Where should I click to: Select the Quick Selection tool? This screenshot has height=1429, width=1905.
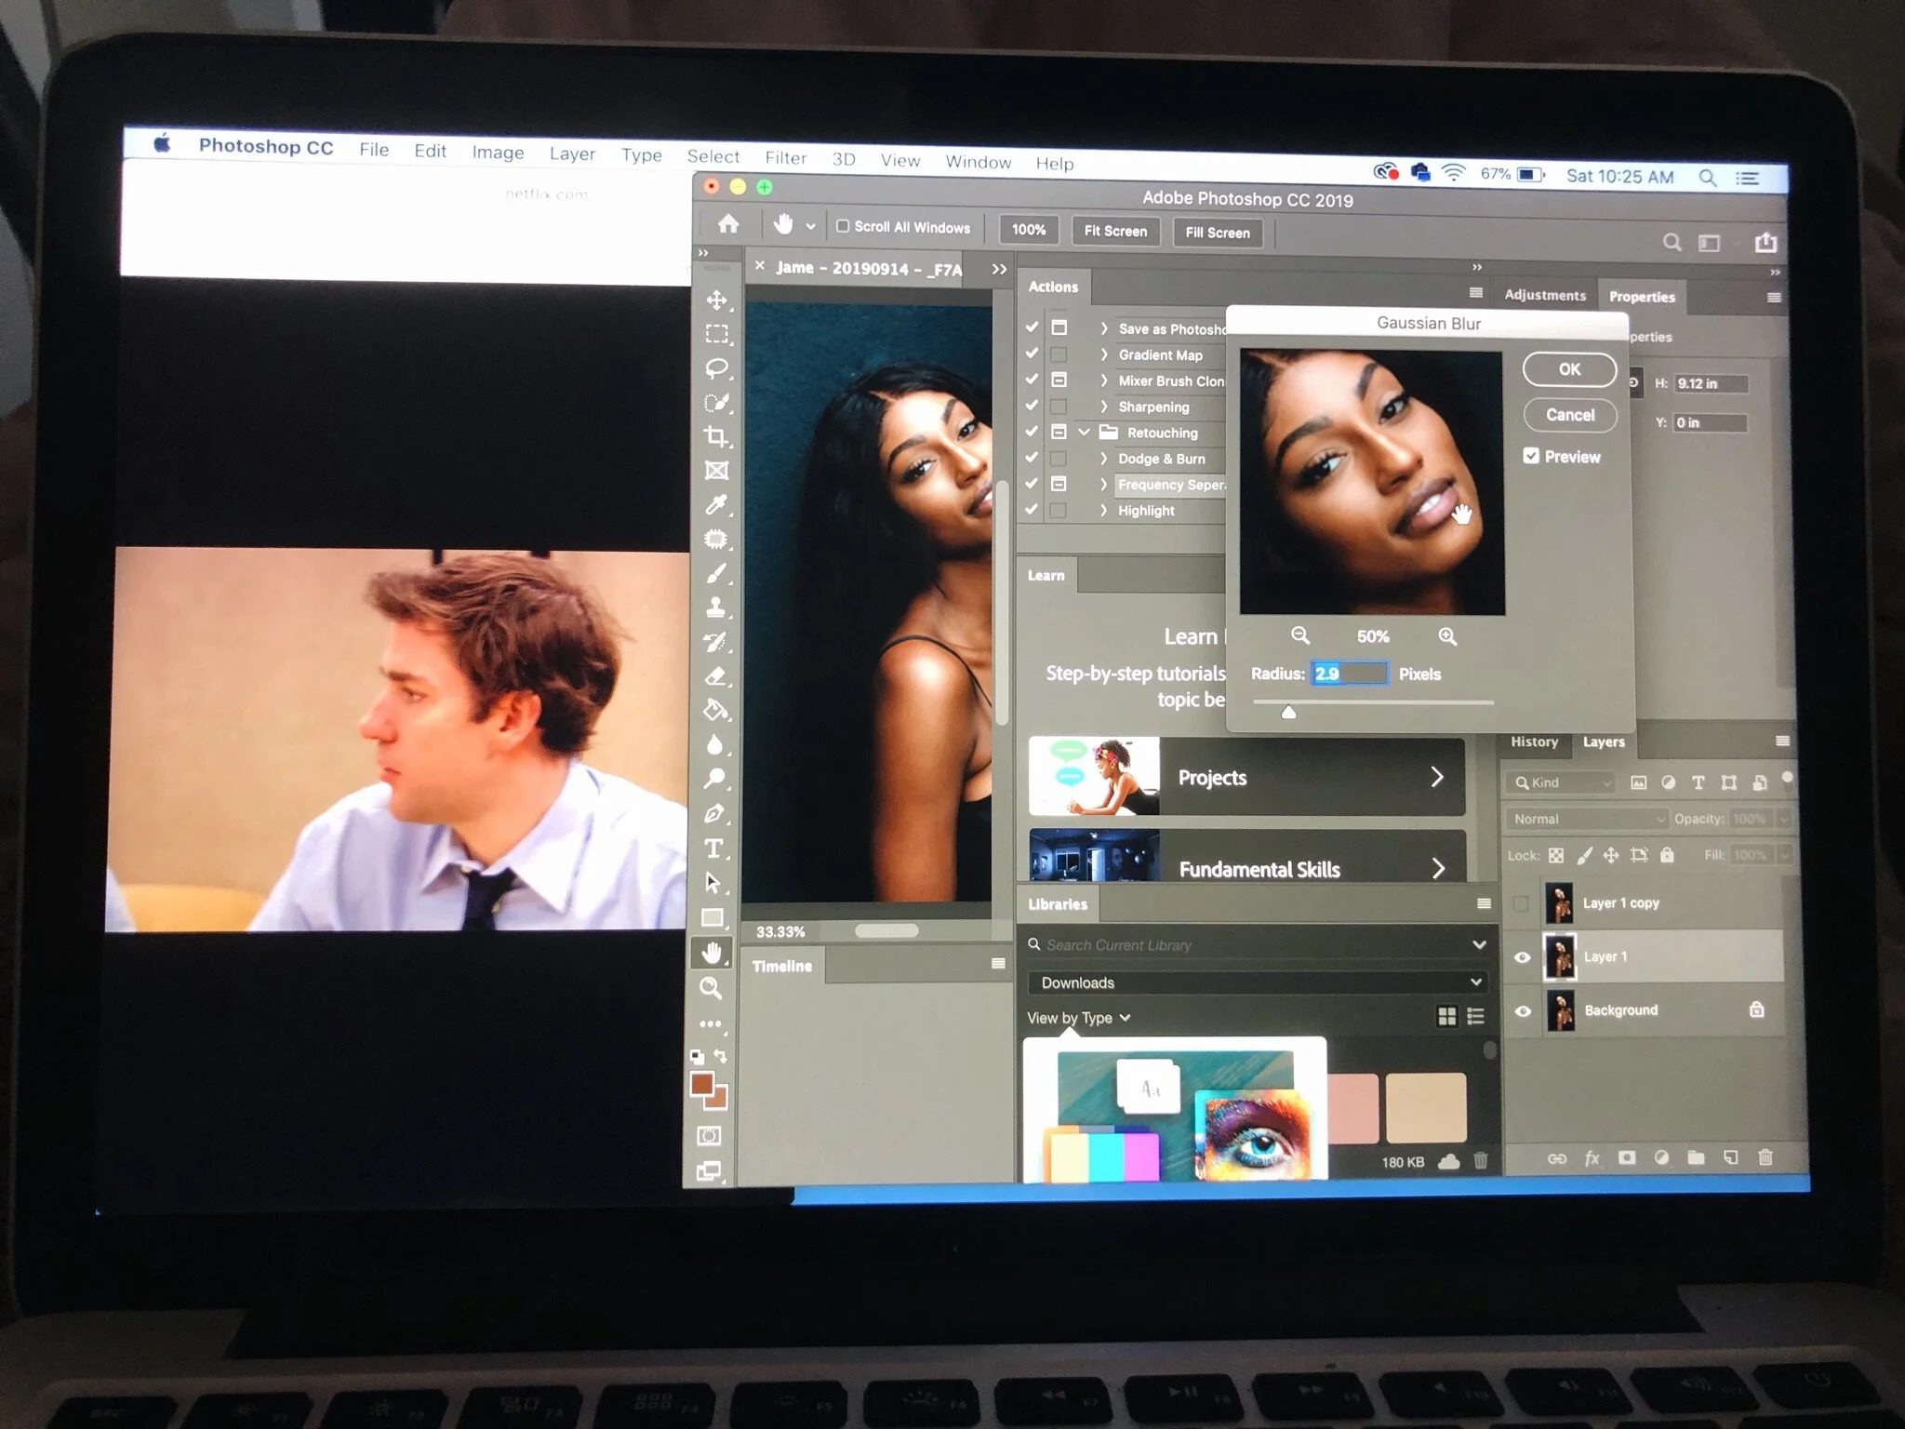(716, 403)
